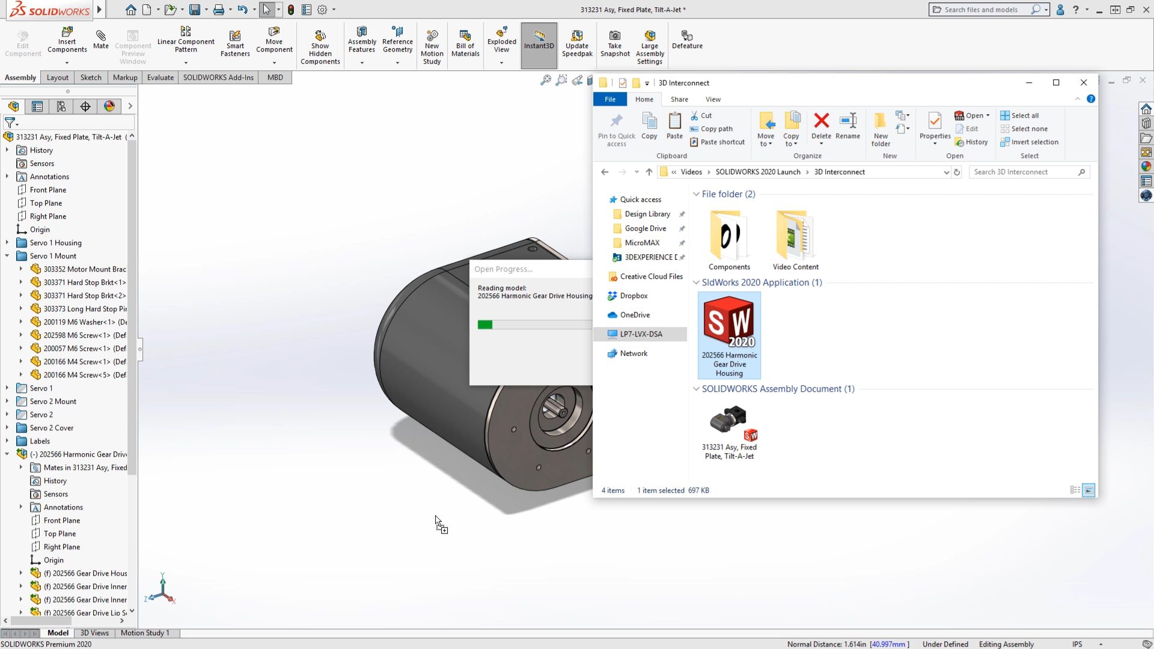The width and height of the screenshot is (1154, 649).
Task: Collapse Servo 1 Mount folder
Action: click(x=7, y=256)
